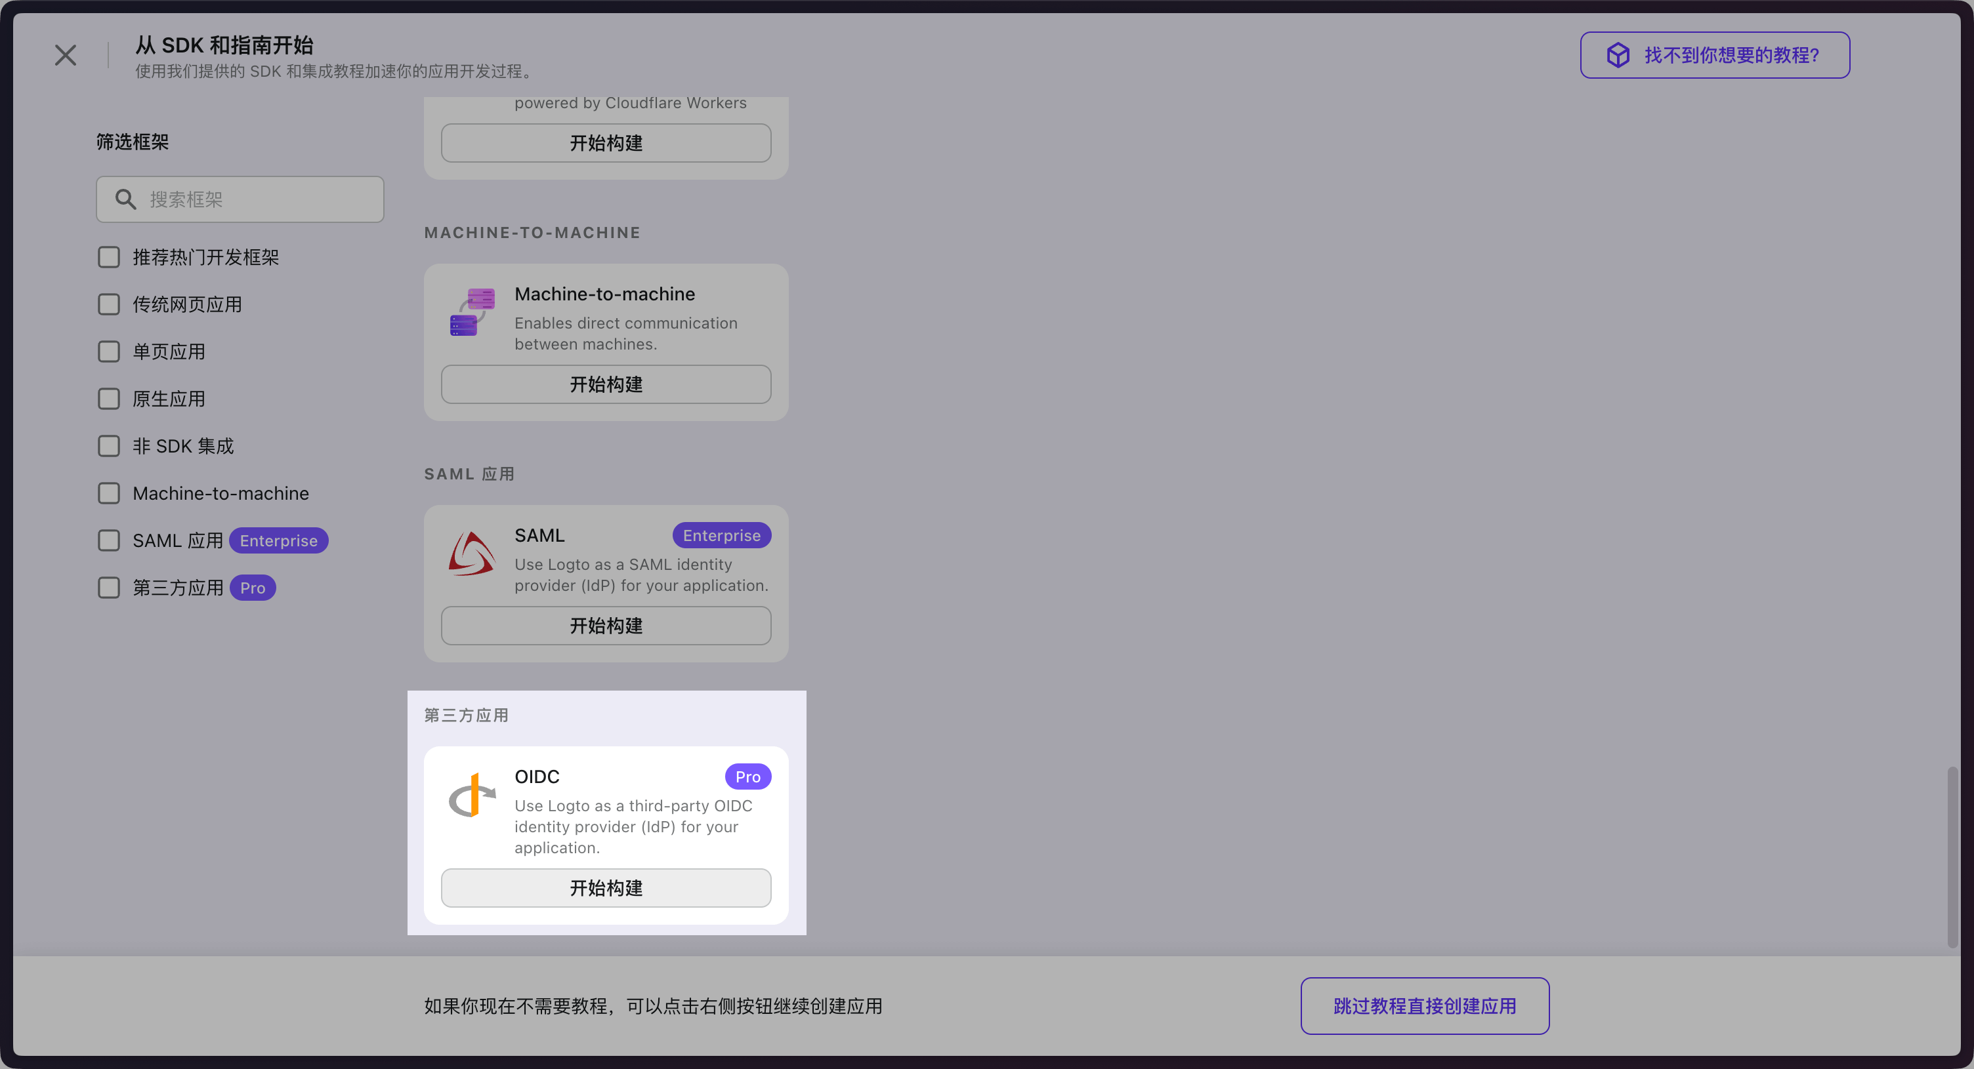The height and width of the screenshot is (1069, 1974).
Task: Enable the Machine-to-machine filter checkbox
Action: [x=109, y=493]
